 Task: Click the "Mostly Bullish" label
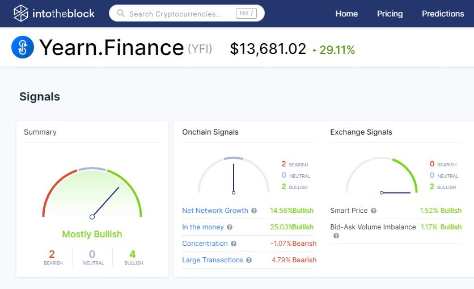point(92,234)
